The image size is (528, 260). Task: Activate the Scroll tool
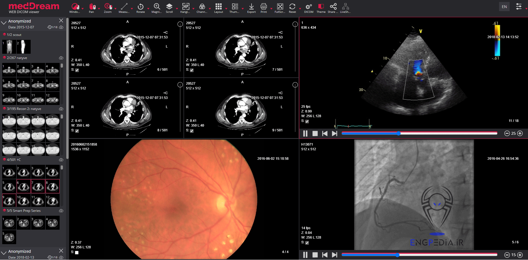click(169, 8)
